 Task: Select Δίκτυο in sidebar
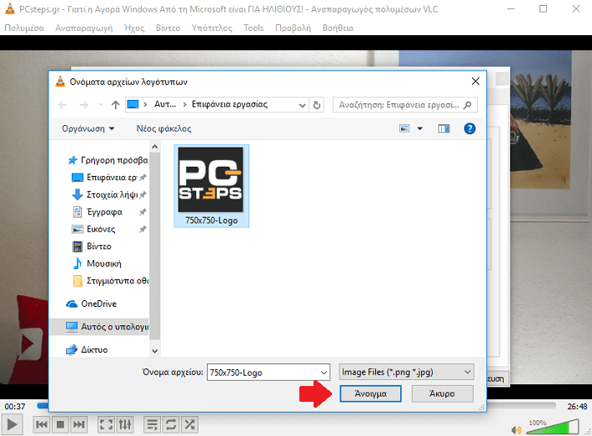[x=87, y=350]
